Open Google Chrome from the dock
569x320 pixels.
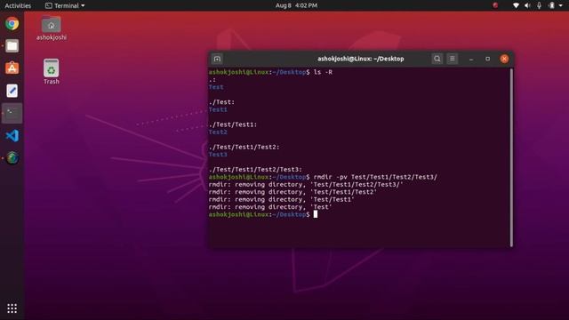pyautogui.click(x=12, y=24)
